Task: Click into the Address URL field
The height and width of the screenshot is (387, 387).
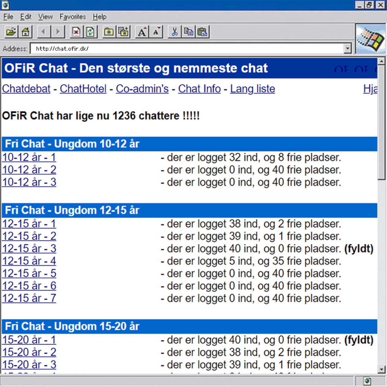Action: point(187,49)
